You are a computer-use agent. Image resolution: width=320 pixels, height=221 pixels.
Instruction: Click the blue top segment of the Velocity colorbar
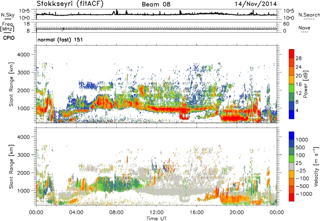tap(292, 136)
